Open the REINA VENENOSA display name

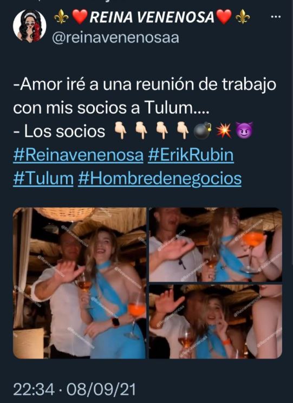(152, 17)
